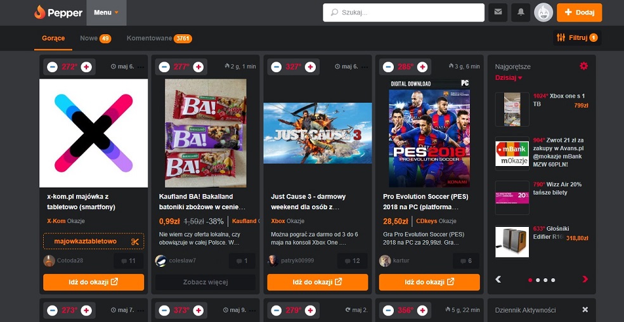Viewport: 624px width, 322px height.
Task: Click the Pepper flame logo
Action: click(58, 12)
